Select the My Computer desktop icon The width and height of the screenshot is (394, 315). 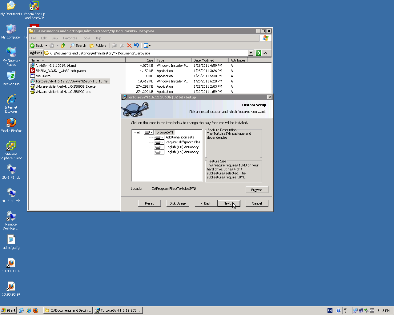click(11, 32)
